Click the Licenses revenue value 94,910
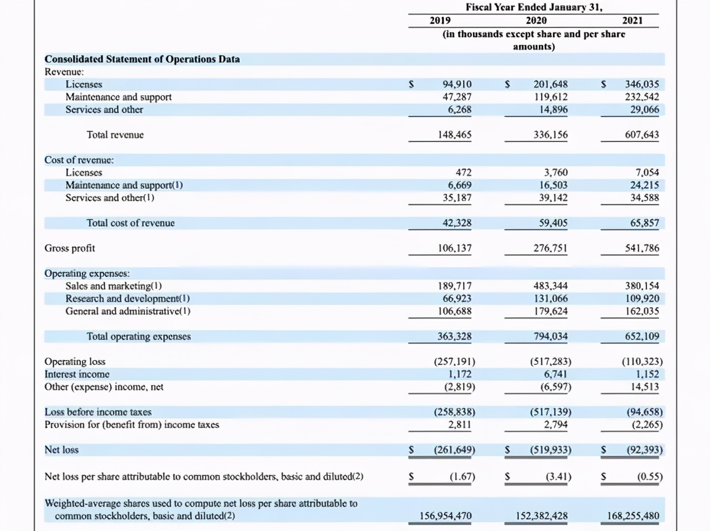Screen dimensions: 710x531 pos(457,84)
